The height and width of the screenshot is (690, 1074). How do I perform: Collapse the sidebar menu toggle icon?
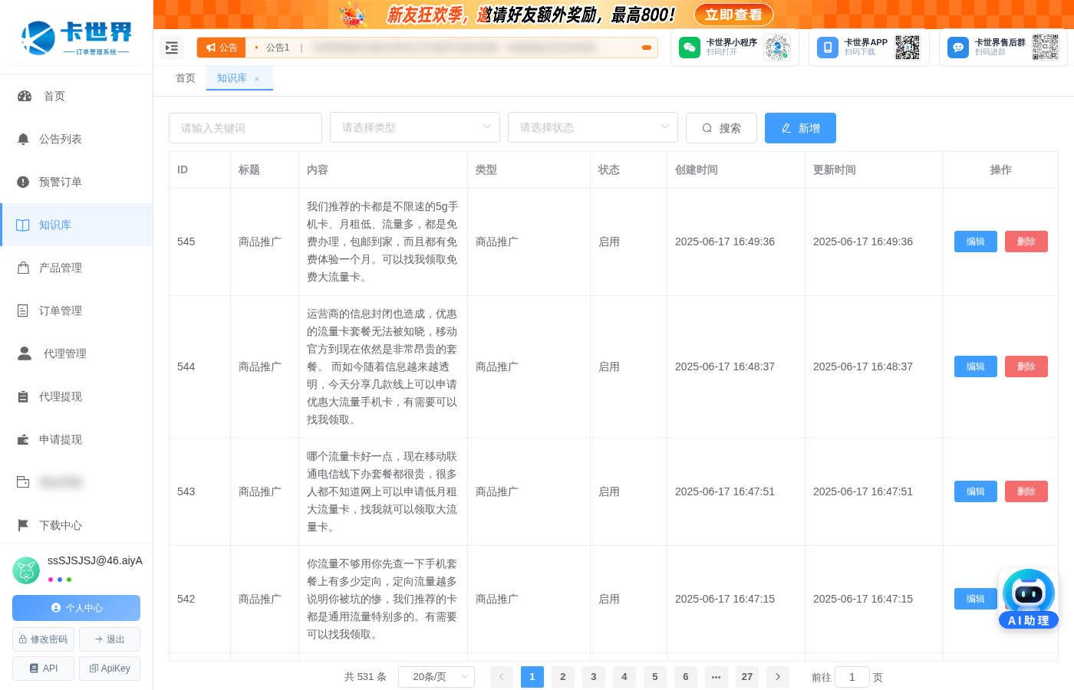[x=172, y=48]
